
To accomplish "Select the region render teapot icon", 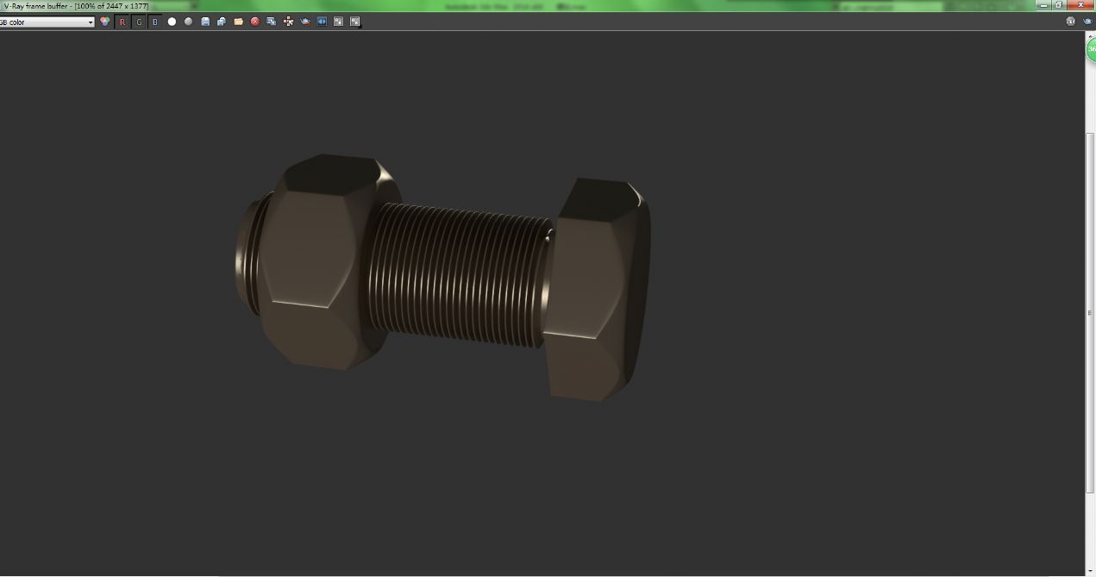I will click(305, 22).
